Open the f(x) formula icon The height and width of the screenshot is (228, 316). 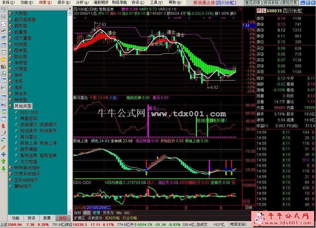coord(3,74)
